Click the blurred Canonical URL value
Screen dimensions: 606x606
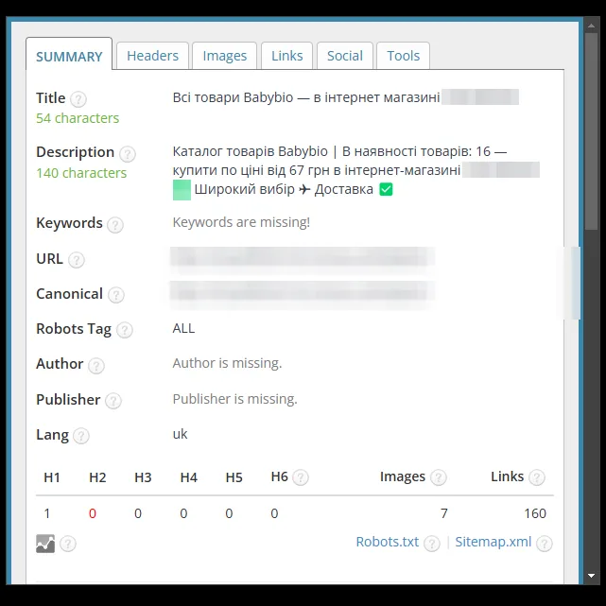(303, 293)
